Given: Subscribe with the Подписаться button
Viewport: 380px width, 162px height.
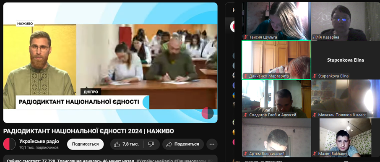Looking at the screenshot, I should pyautogui.click(x=85, y=144).
